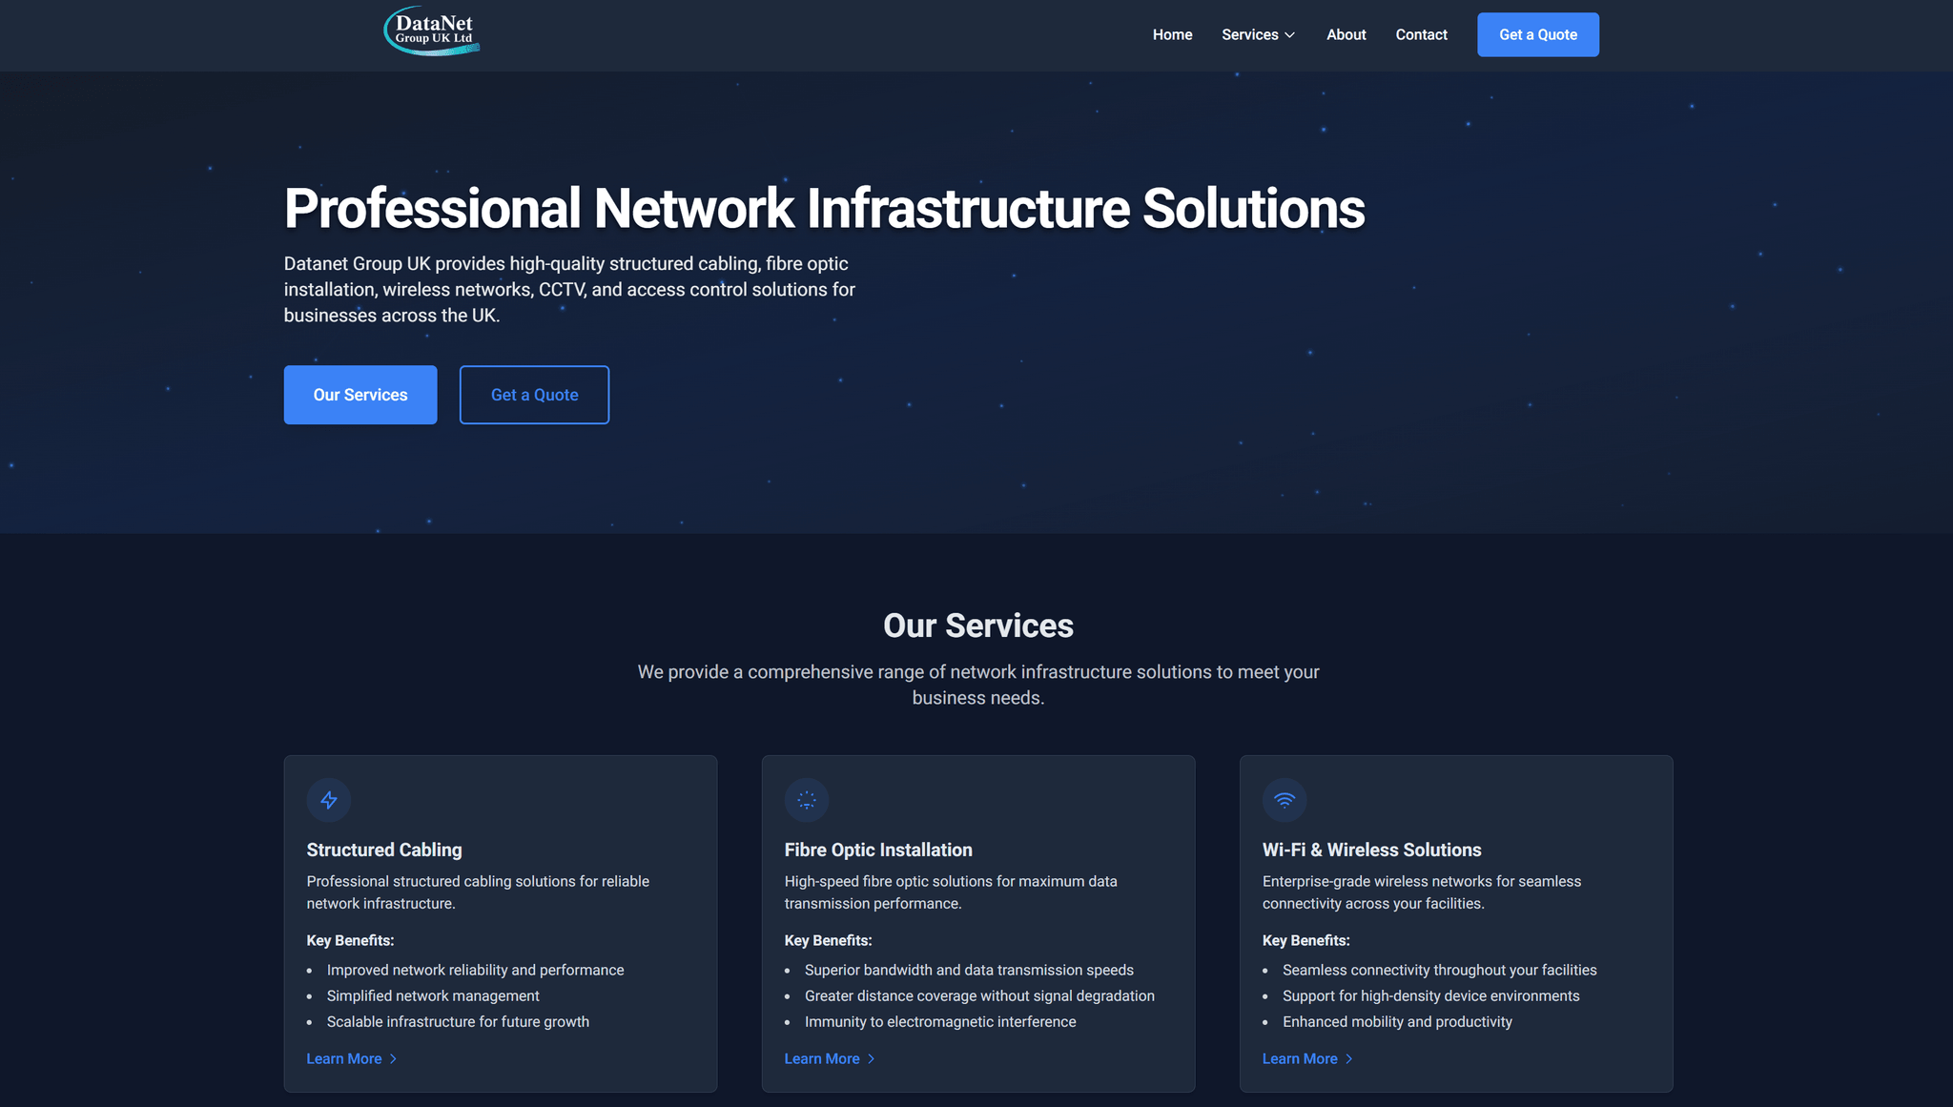Open the Services nav menu label
The width and height of the screenshot is (1953, 1107).
(x=1249, y=34)
